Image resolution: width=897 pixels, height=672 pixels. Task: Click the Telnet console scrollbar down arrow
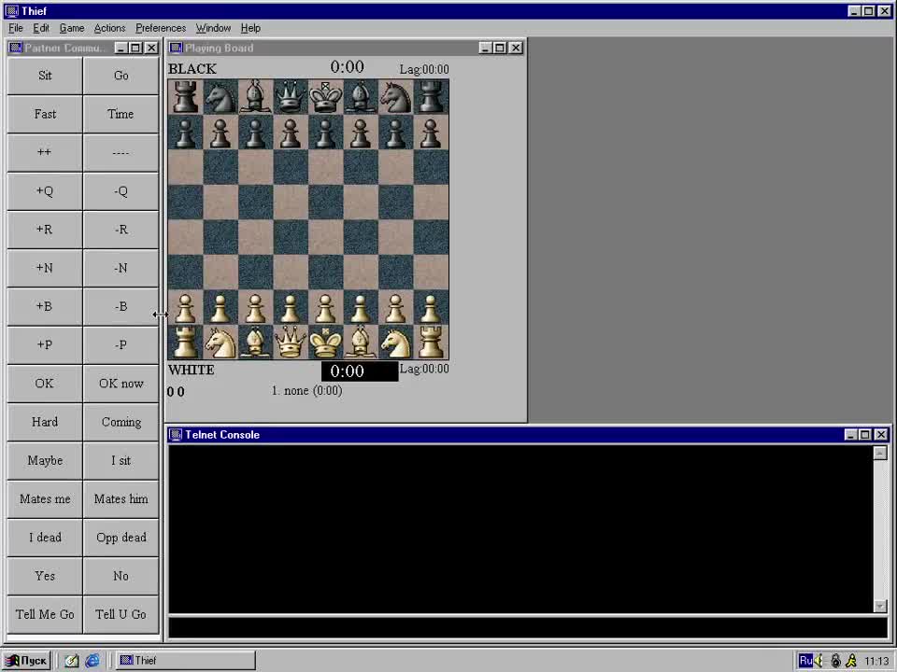coord(880,606)
